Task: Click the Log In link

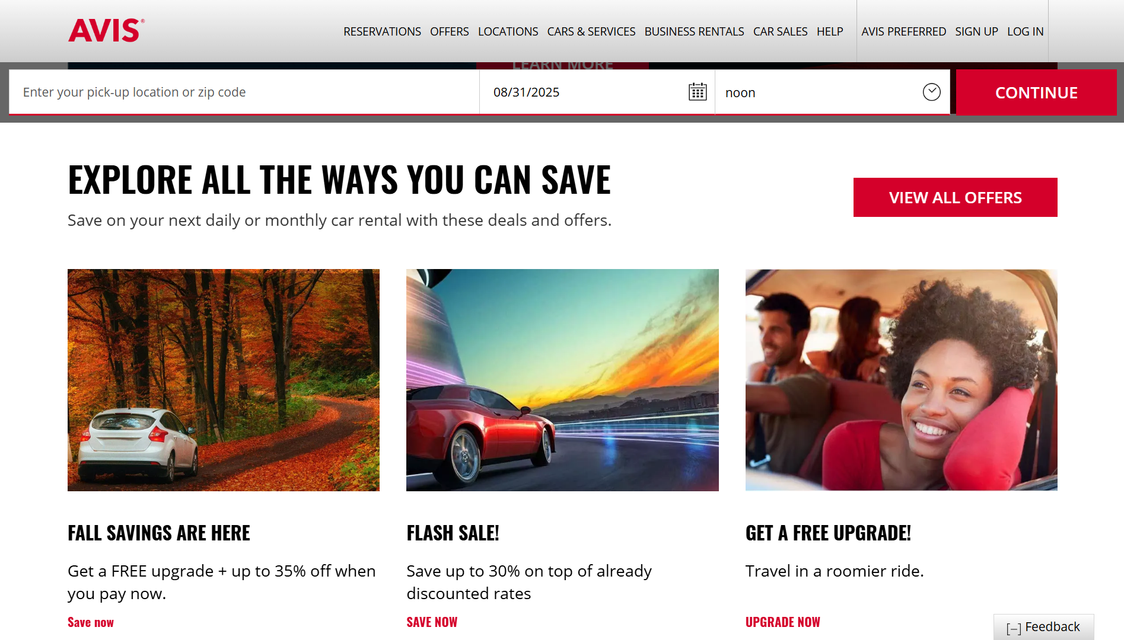Action: [x=1025, y=31]
